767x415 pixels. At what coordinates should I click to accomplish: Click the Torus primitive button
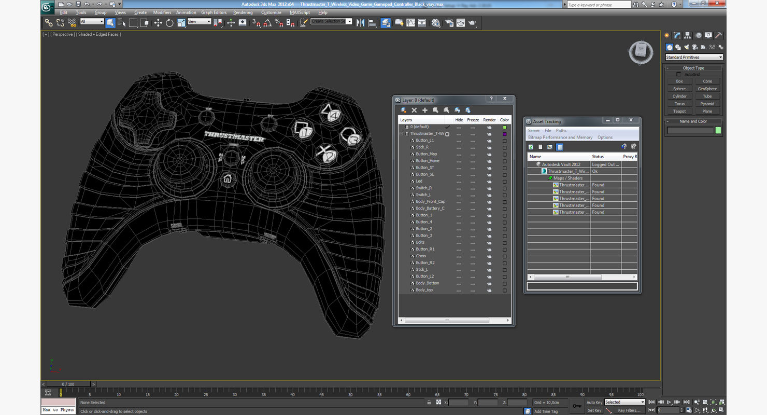[x=679, y=104]
